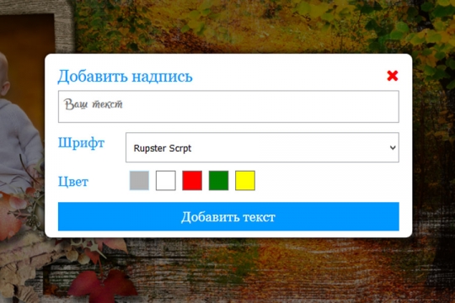Image resolution: width=455 pixels, height=303 pixels.
Task: Close the Добавить надпись dialog with red X
Action: point(393,76)
